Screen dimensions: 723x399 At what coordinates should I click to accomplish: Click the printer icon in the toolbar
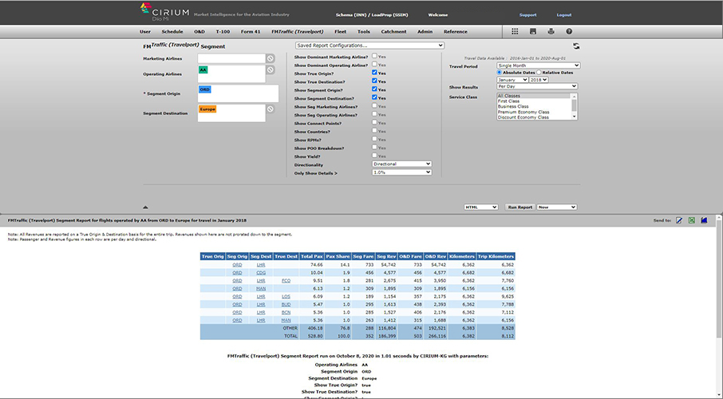551,31
